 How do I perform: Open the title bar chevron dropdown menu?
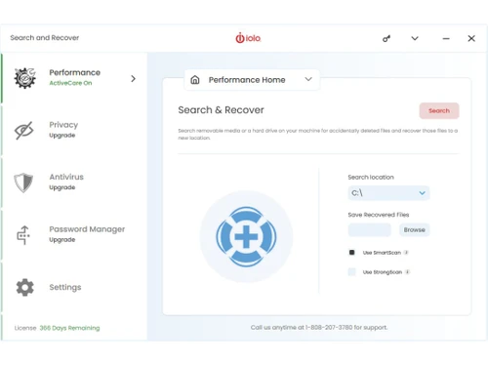pos(415,38)
